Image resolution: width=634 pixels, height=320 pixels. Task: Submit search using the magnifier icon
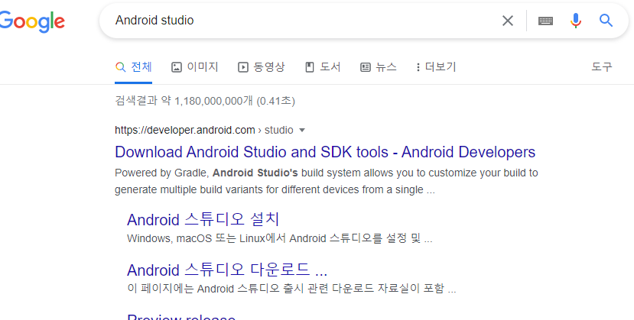coord(606,20)
